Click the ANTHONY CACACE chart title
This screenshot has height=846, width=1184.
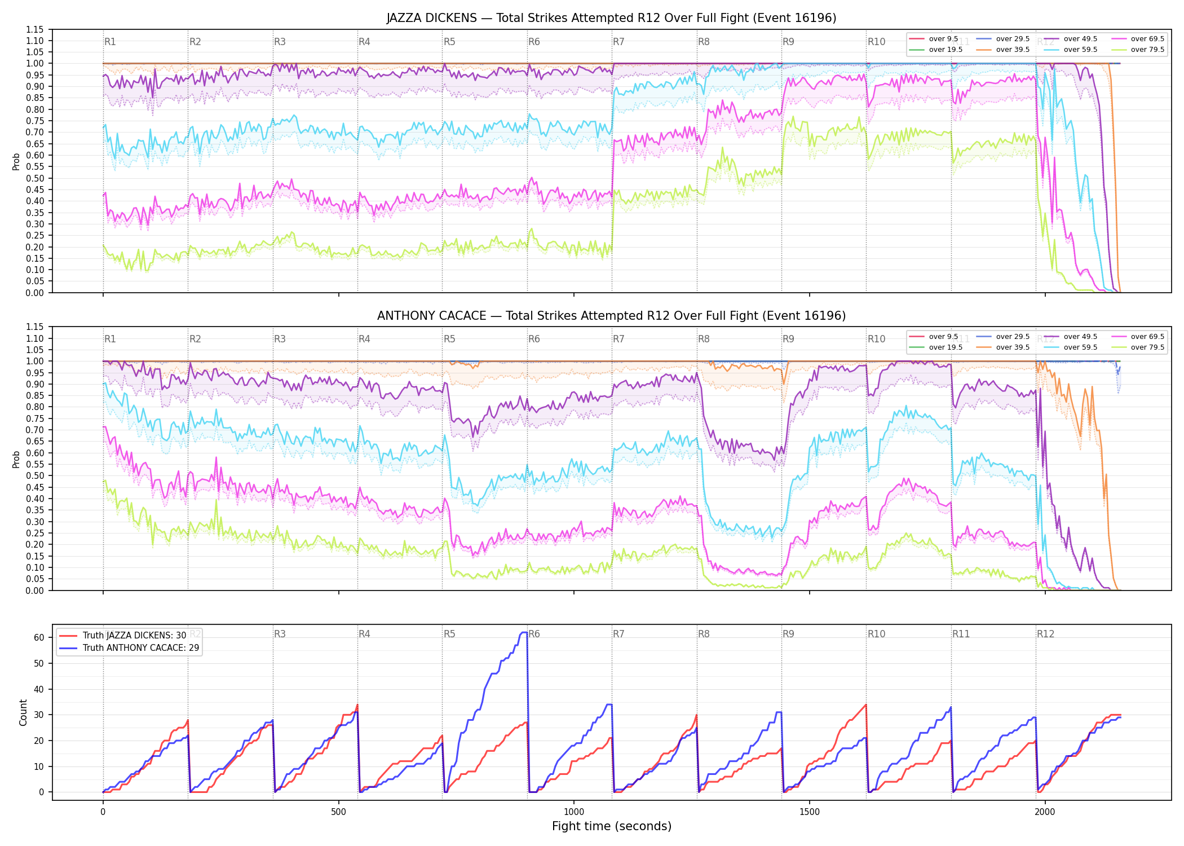coord(611,316)
